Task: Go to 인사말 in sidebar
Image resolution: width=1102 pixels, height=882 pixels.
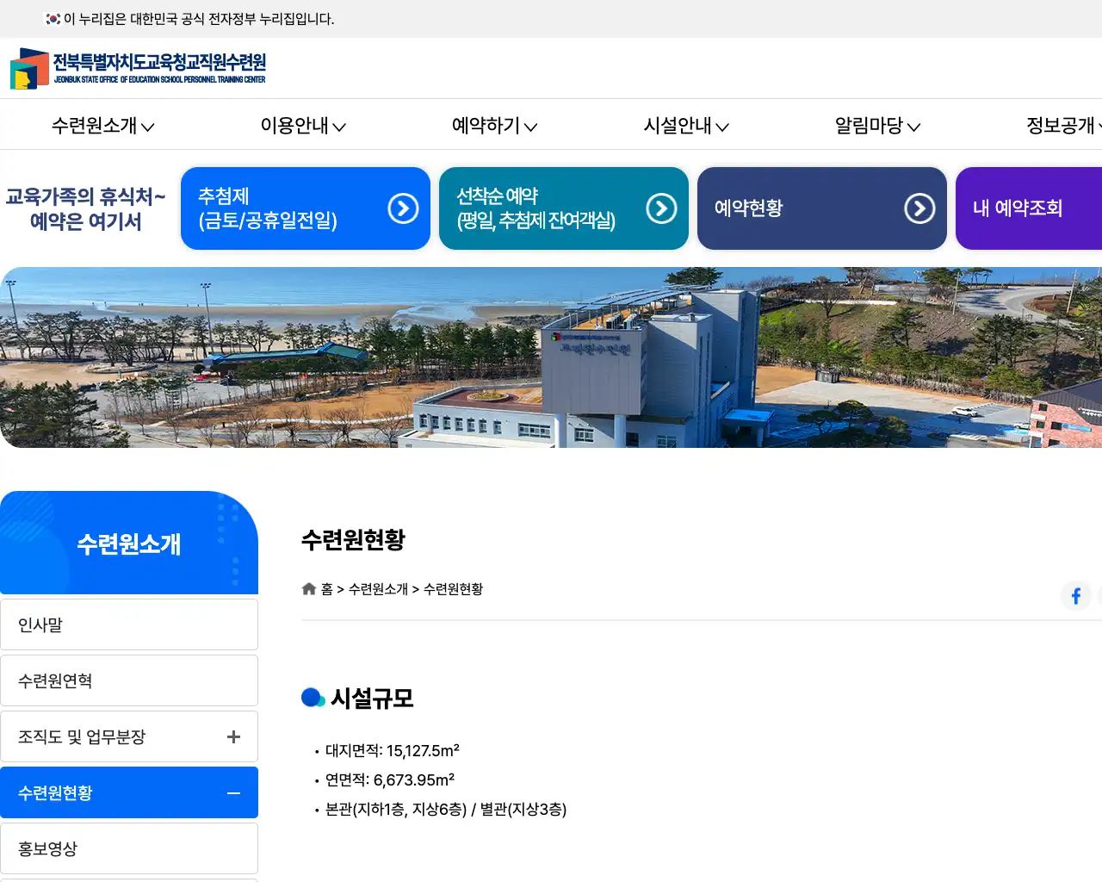Action: pos(129,625)
